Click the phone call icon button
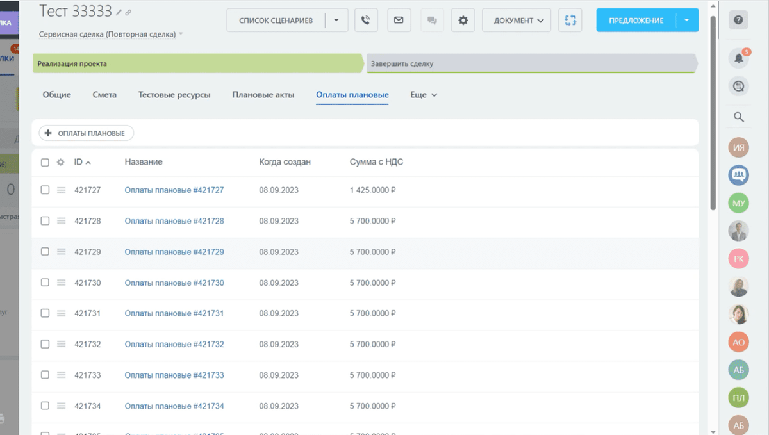Screen dimensions: 769x435 click(365, 21)
